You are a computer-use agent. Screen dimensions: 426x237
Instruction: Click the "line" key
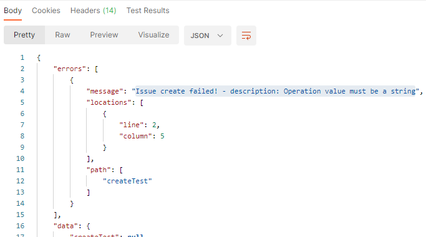pos(131,125)
